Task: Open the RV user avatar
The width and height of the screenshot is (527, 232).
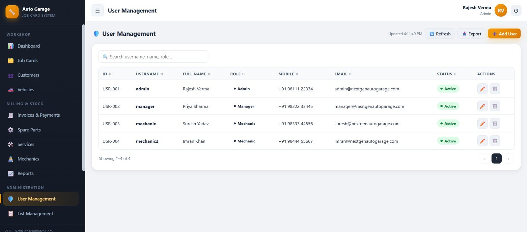Action: coord(501,11)
